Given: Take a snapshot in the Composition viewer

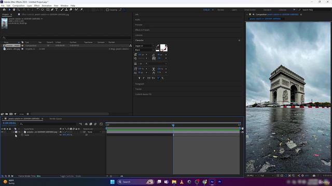Looking at the screenshot, I should 314,176.
